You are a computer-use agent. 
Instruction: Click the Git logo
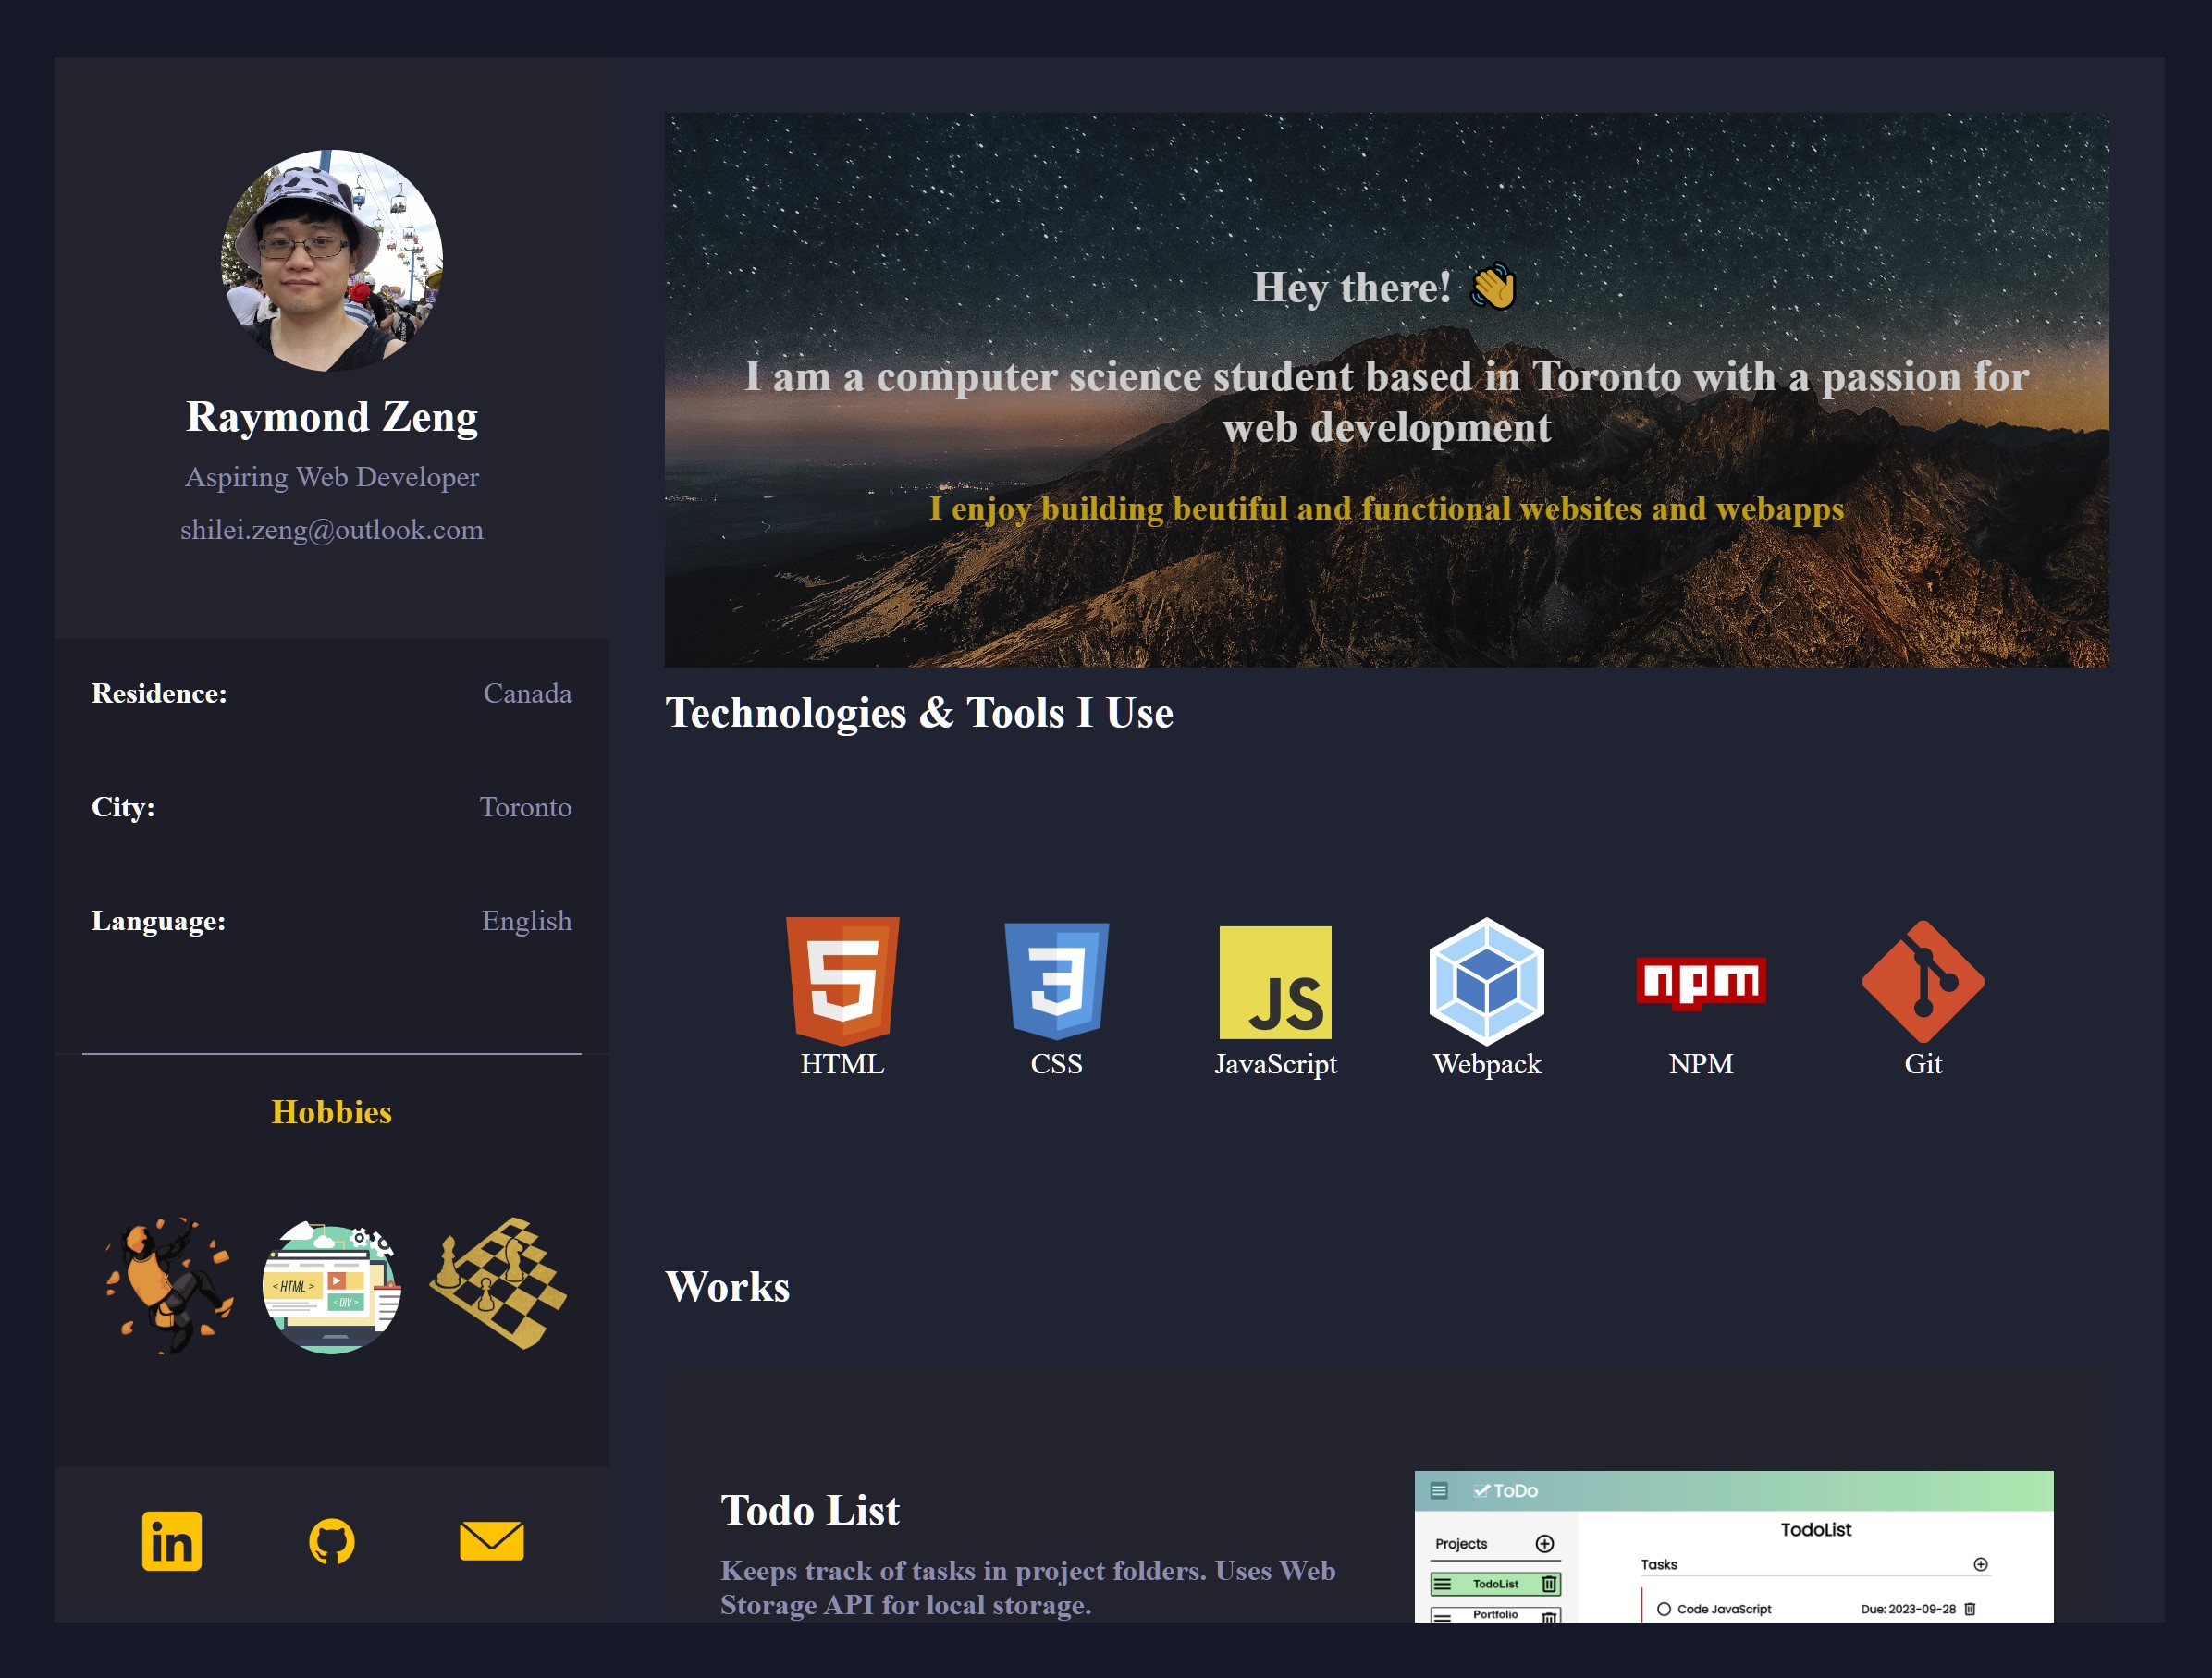coord(1923,981)
